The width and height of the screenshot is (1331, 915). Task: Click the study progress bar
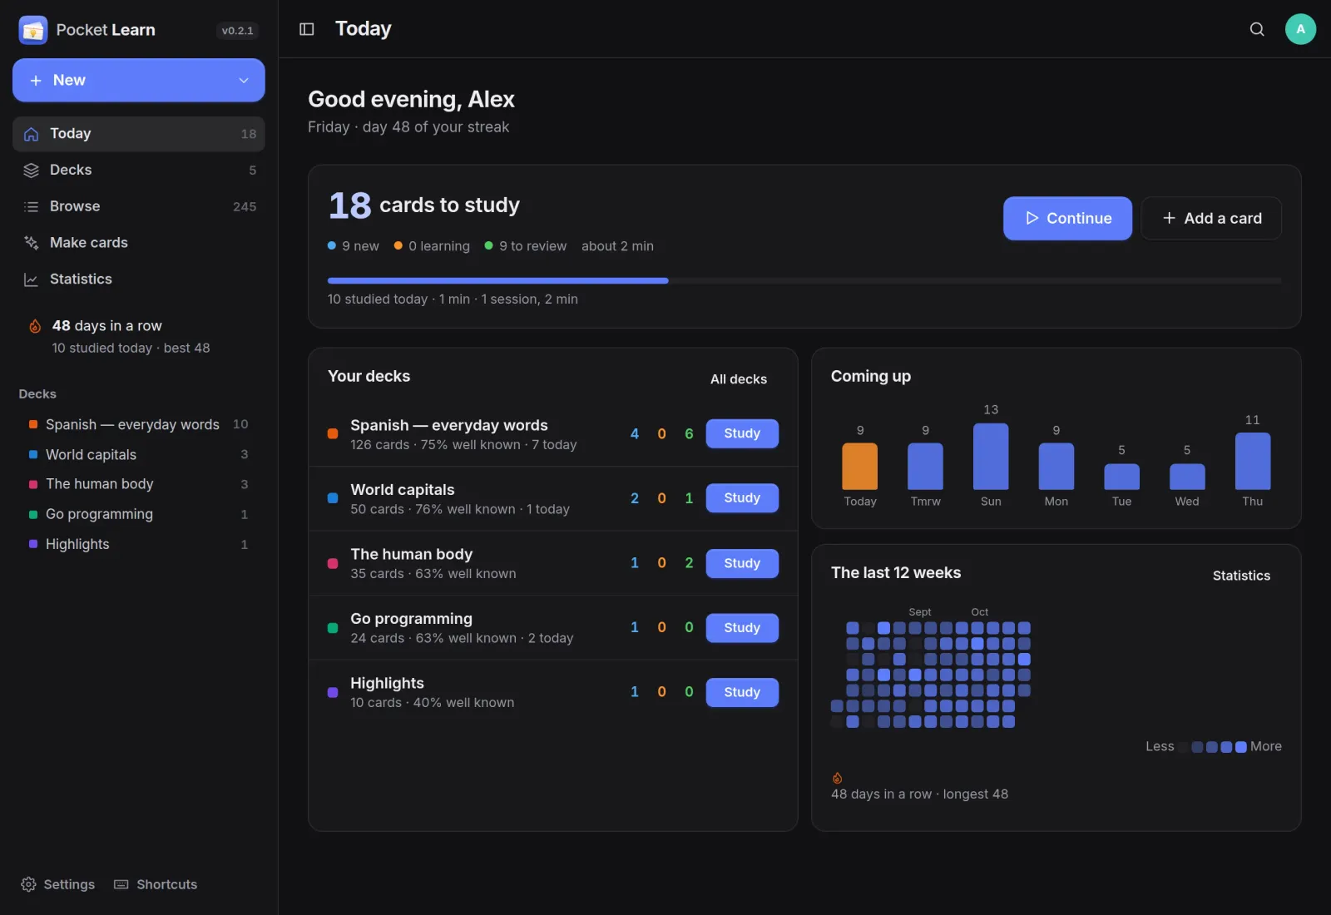[x=804, y=281]
